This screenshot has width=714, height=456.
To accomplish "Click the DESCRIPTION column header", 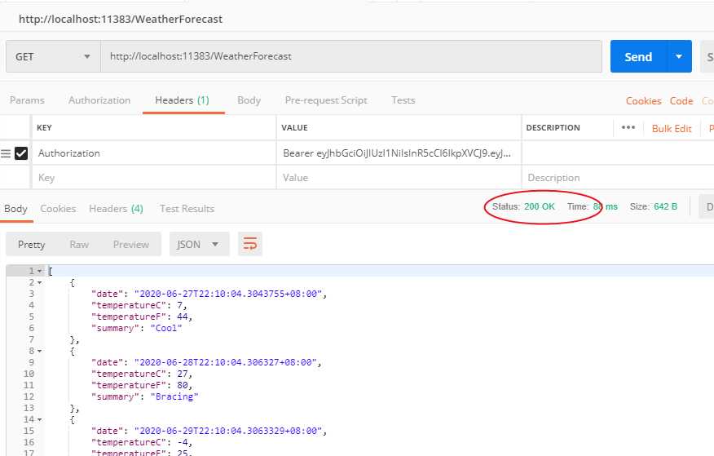I will pyautogui.click(x=553, y=127).
